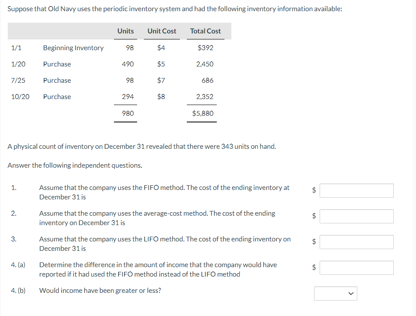The height and width of the screenshot is (316, 416).
Task: Click the Total Cost column header
Action: (x=205, y=31)
